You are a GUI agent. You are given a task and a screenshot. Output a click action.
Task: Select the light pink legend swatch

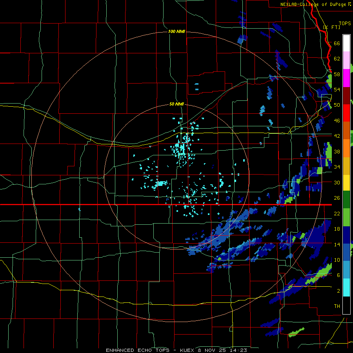tap(346, 60)
